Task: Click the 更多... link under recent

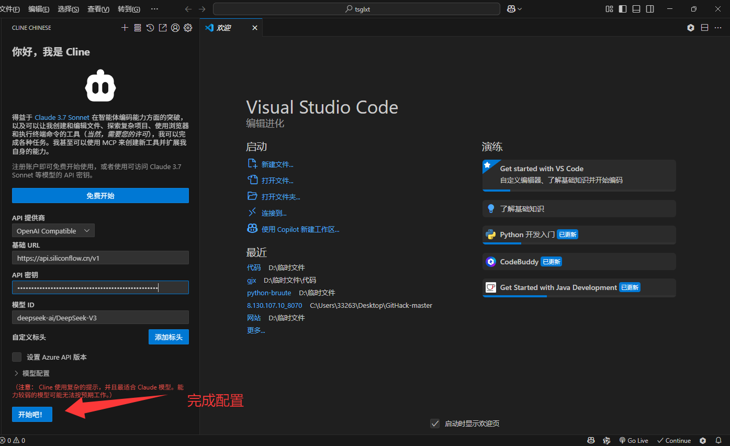Action: (256, 330)
